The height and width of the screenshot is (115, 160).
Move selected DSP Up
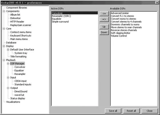pos(104,27)
